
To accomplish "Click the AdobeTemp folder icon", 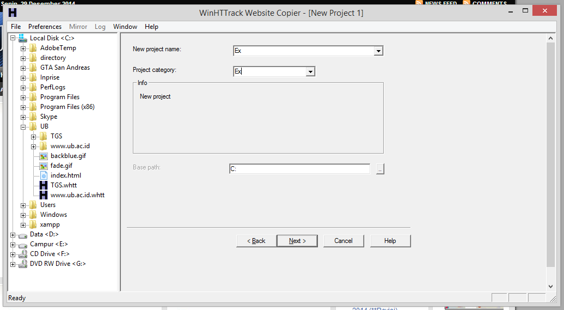I will (x=33, y=48).
